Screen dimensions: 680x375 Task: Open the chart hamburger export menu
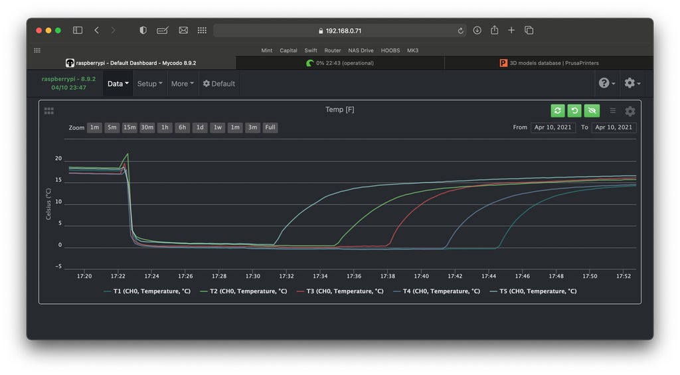[613, 111]
